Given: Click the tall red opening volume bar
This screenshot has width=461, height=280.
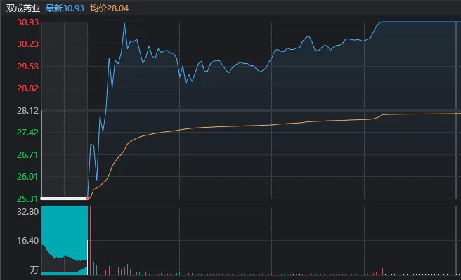Looking at the screenshot, I should [90, 241].
